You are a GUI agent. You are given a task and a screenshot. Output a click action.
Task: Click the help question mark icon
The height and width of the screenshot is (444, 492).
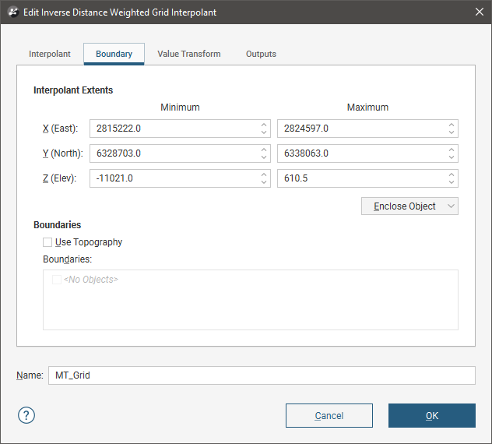click(x=27, y=415)
